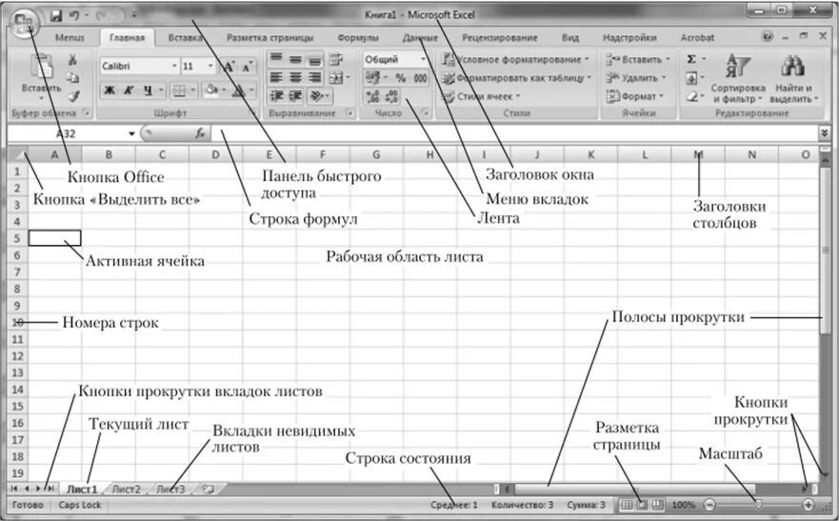Increase font size with the large A icon
The image size is (839, 521).
(x=229, y=67)
